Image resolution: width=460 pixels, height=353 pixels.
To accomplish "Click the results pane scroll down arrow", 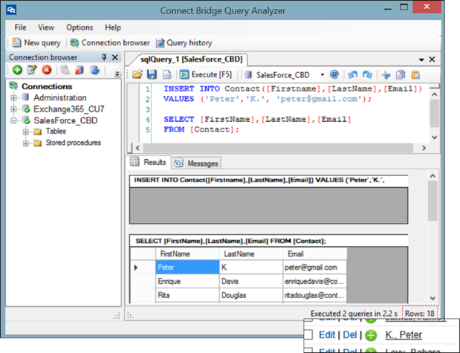I will [433, 298].
